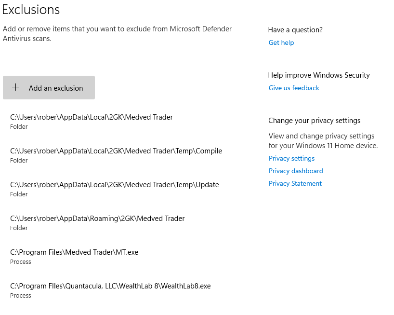Select the WealthLab8.exe process exclusion
This screenshot has height=315, width=394.
[111, 290]
